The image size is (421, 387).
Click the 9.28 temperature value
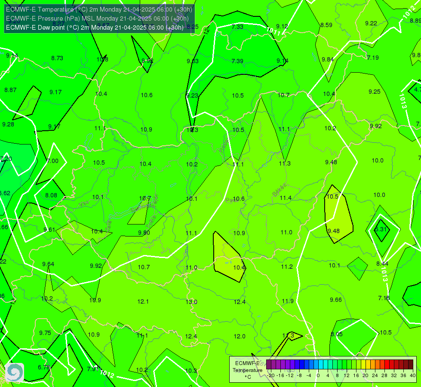click(x=8, y=124)
